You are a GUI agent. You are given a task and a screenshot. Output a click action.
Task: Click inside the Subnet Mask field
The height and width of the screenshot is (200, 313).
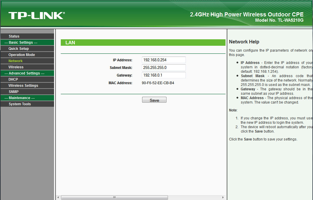(164, 67)
